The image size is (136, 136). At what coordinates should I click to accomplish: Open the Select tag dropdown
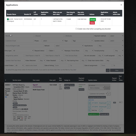click(95, 110)
